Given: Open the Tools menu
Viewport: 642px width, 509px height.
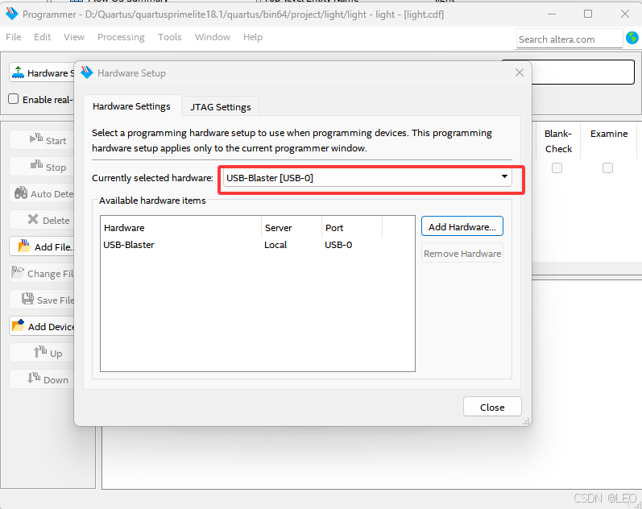Looking at the screenshot, I should pyautogui.click(x=169, y=37).
